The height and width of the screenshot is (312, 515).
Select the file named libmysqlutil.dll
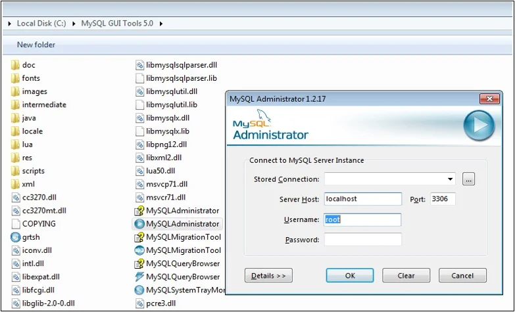click(x=172, y=91)
